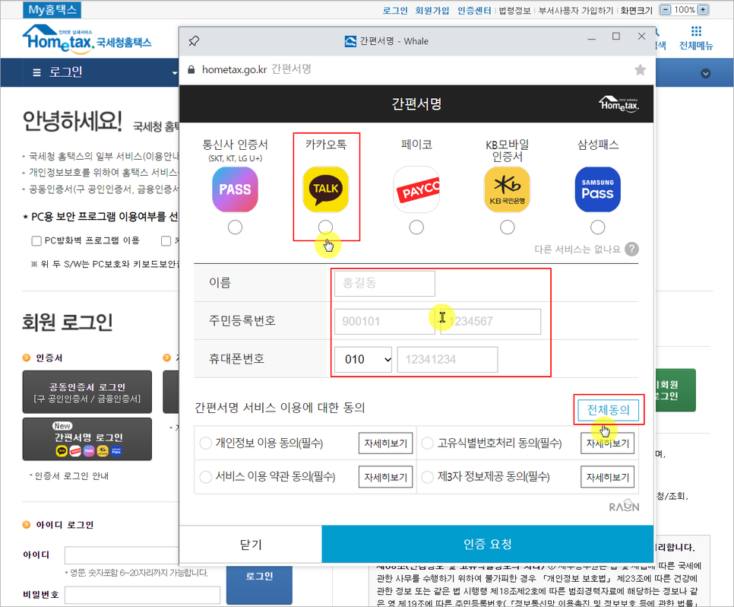Choose the KakaoTalk icon
This screenshot has height=607, width=734.
point(326,189)
